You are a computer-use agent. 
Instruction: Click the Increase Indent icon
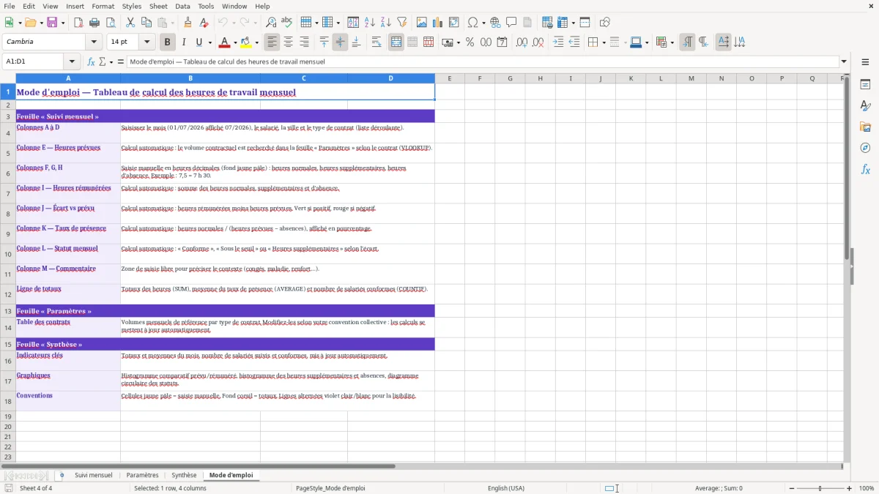tap(558, 42)
